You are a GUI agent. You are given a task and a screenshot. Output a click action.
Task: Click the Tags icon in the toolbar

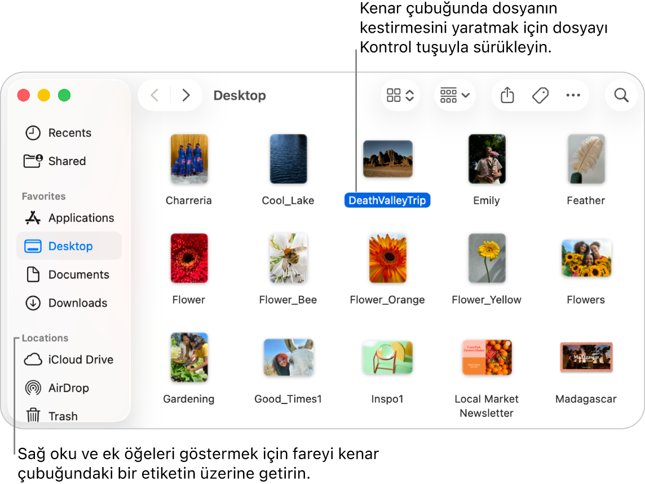pyautogui.click(x=540, y=95)
